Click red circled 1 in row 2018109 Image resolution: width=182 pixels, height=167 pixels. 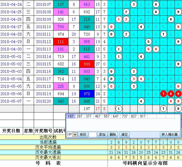pyautogui.click(x=119, y=19)
